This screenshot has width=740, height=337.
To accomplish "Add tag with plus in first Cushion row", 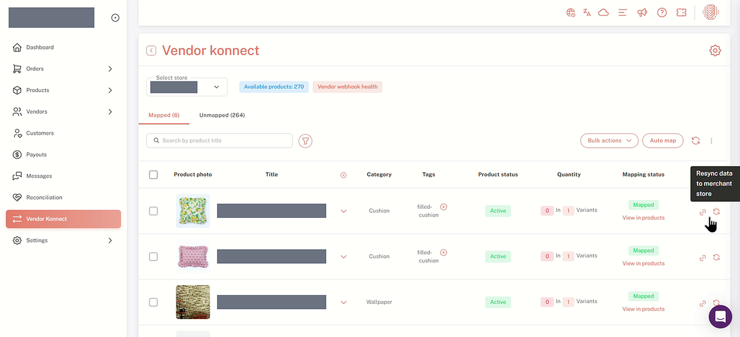I will [443, 207].
